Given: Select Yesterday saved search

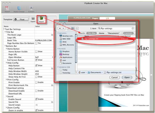Looking at the screenshot, I should (65, 73).
